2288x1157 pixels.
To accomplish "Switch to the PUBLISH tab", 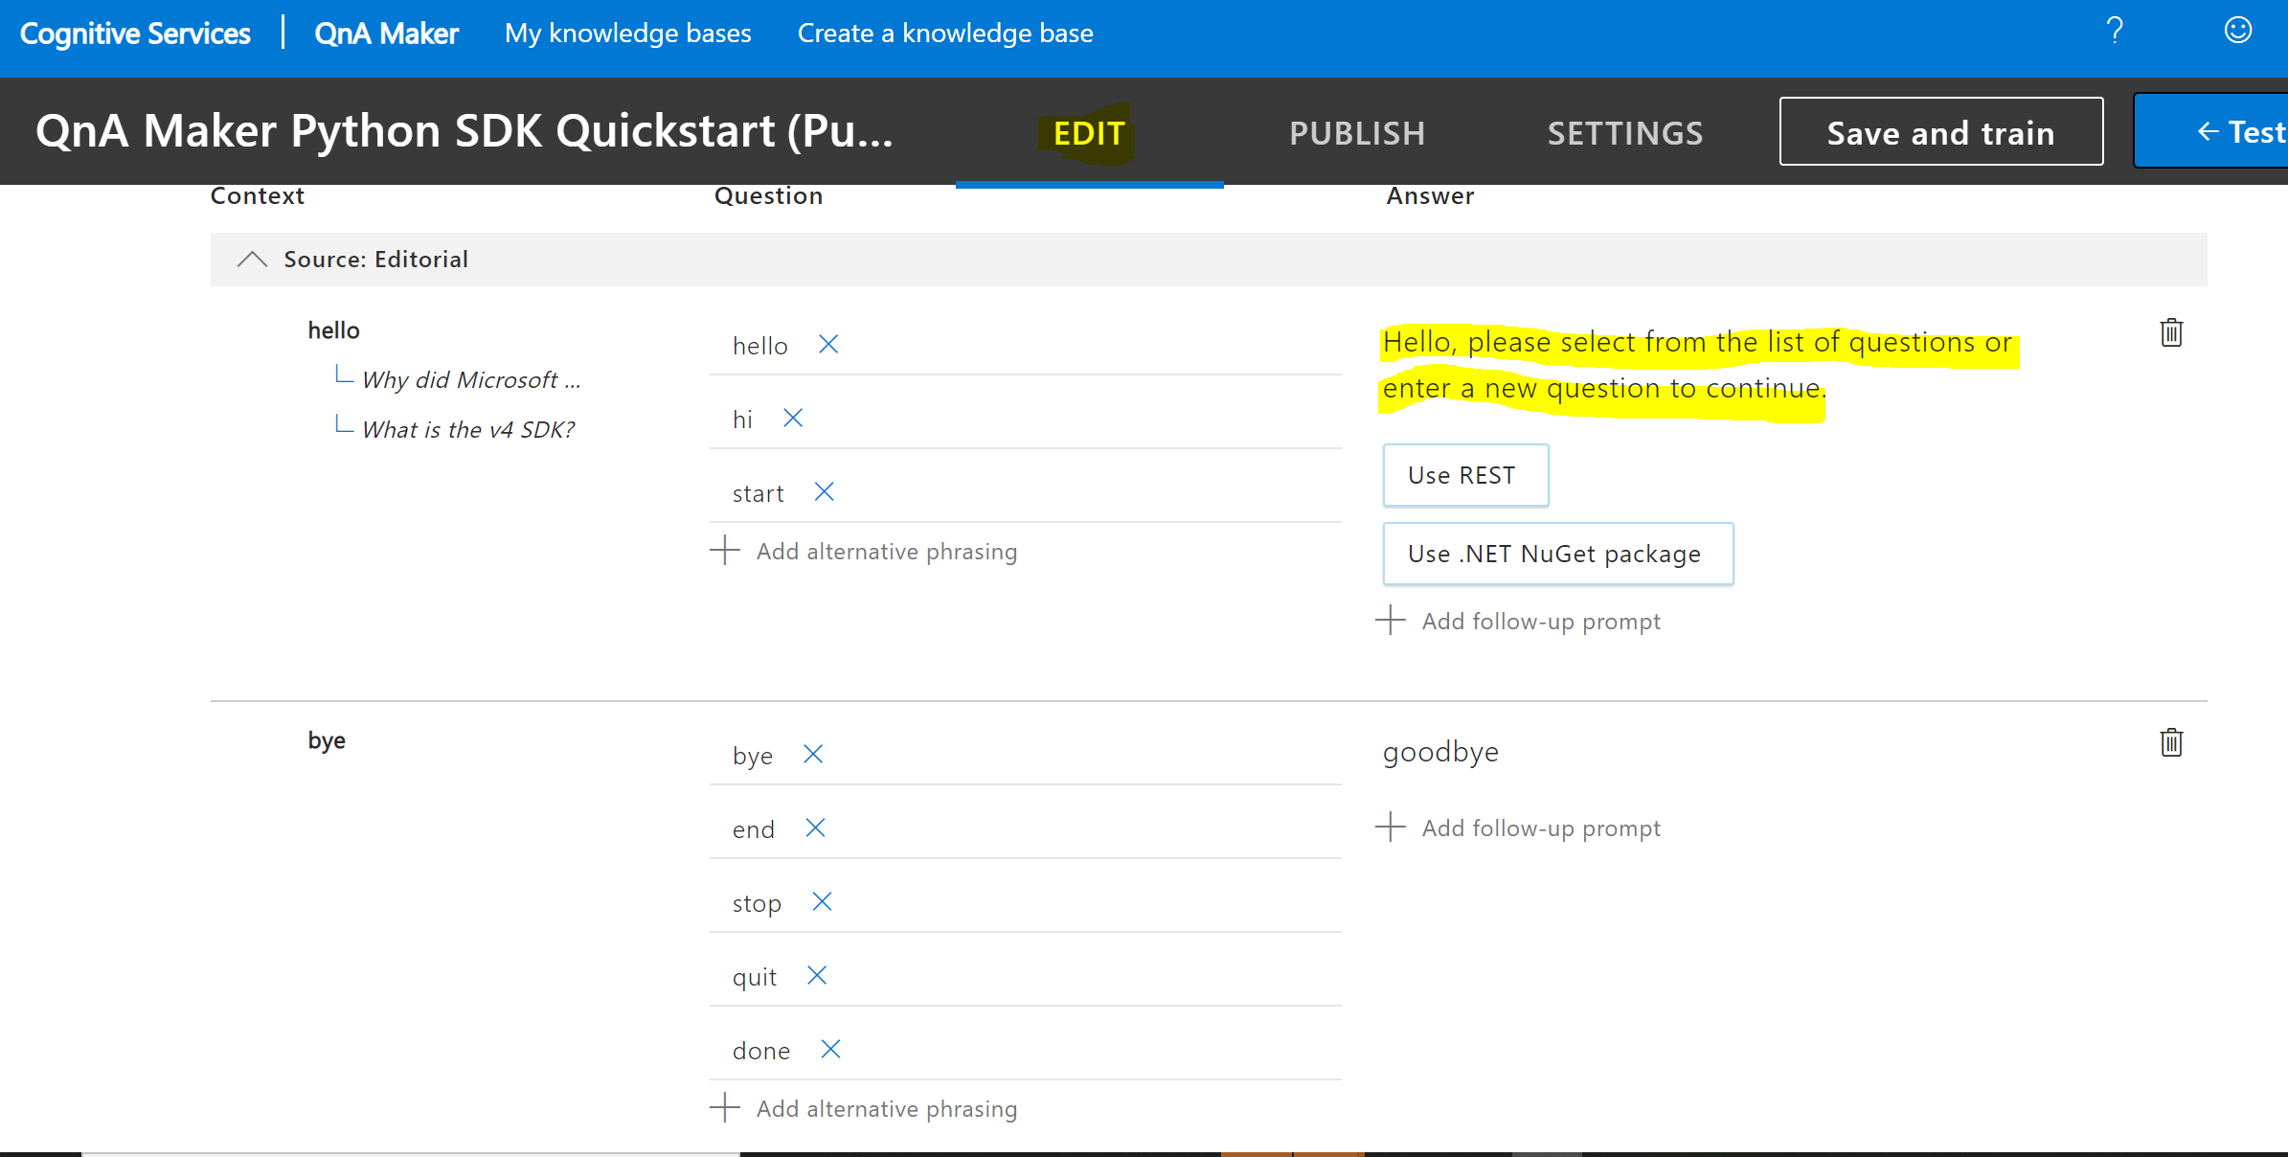I will [1357, 132].
